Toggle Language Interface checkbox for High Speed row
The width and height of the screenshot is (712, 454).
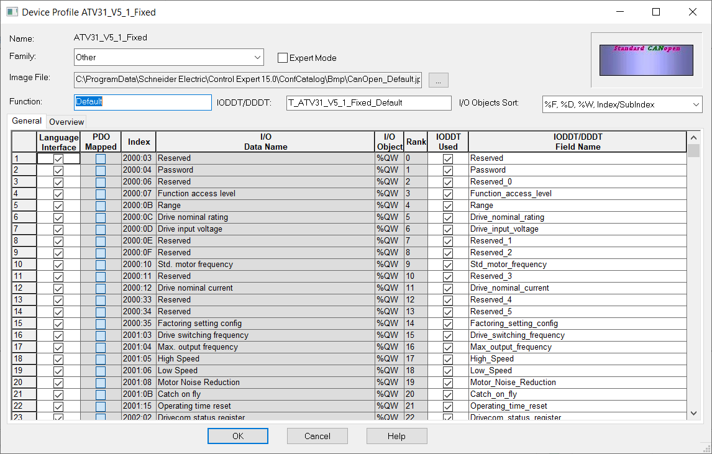pyautogui.click(x=58, y=359)
